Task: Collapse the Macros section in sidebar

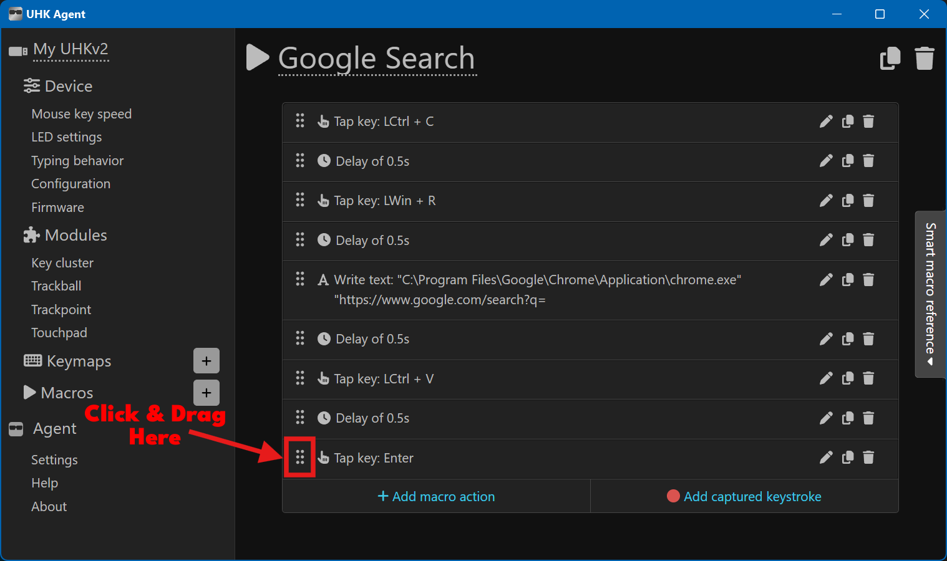Action: 59,393
